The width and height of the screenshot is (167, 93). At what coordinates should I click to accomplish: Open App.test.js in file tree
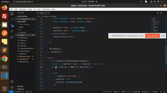pyautogui.click(x=24, y=38)
